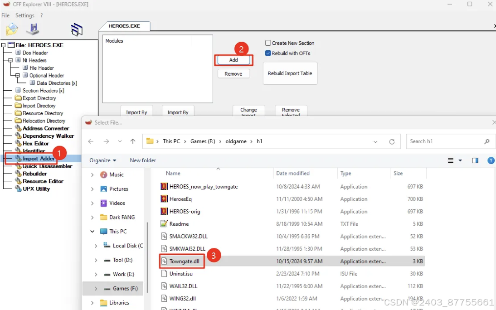Viewport: 496px width, 310px height.
Task: Collapse the Nt Headers tree node
Action: [x=10, y=60]
